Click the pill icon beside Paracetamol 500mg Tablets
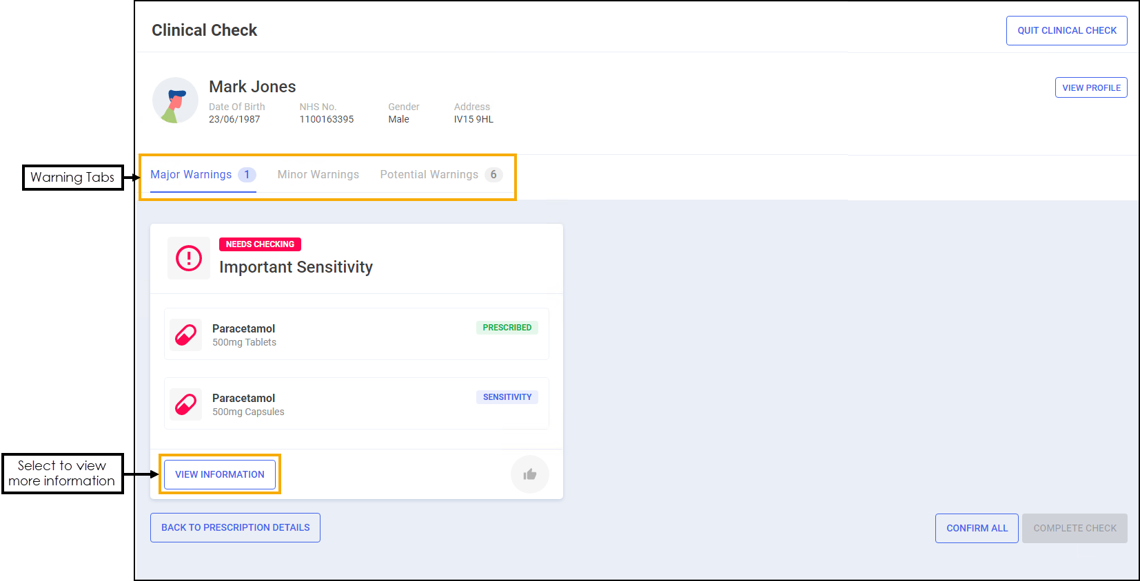The height and width of the screenshot is (581, 1140). click(186, 335)
